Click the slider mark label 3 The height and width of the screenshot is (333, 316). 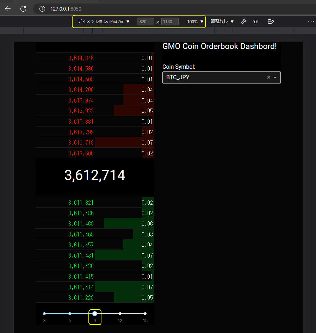pyautogui.click(x=44, y=320)
